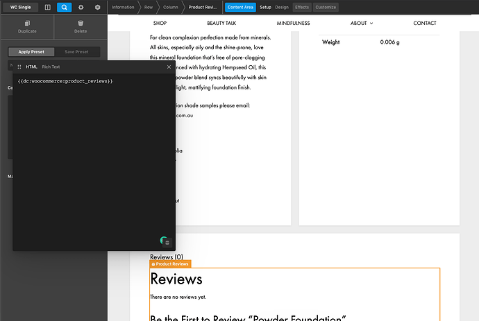
Task: Open the WC Single document dropdown
Action: tap(19, 7)
